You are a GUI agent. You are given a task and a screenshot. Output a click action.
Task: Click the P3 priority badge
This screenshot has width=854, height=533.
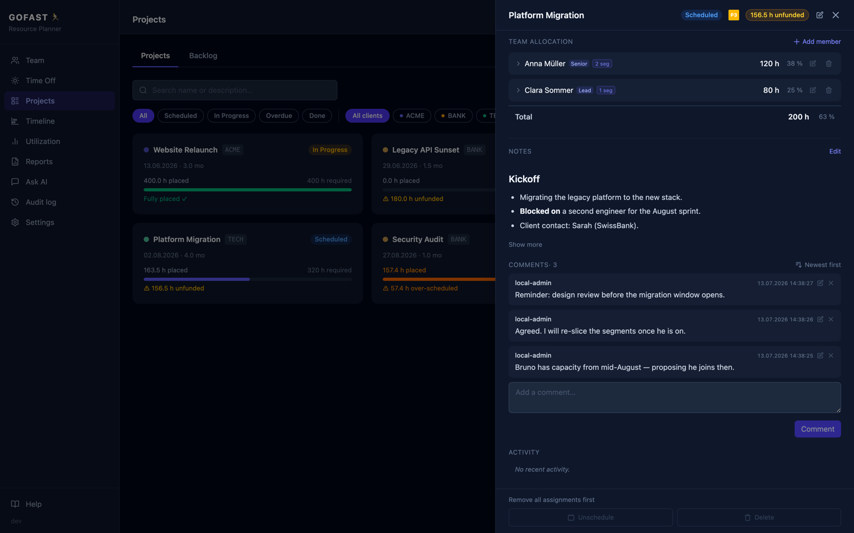click(733, 15)
